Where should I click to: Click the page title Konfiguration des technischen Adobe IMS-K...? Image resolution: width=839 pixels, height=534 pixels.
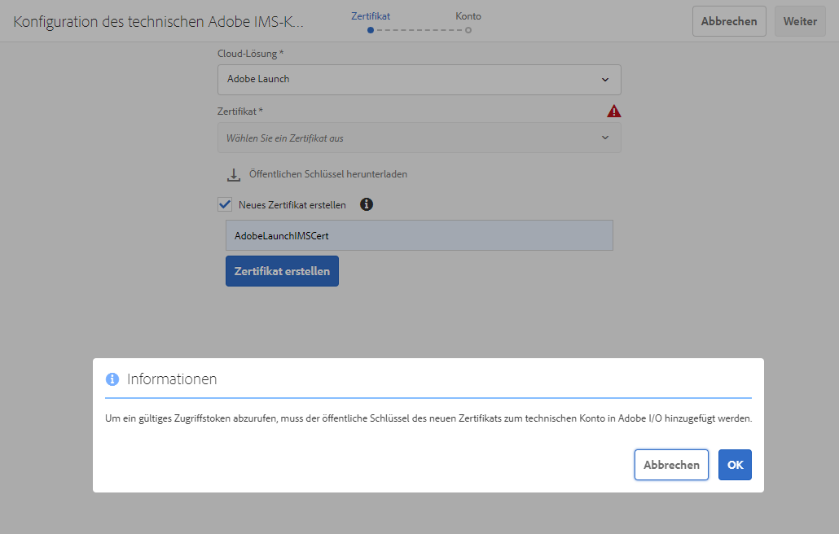point(158,21)
